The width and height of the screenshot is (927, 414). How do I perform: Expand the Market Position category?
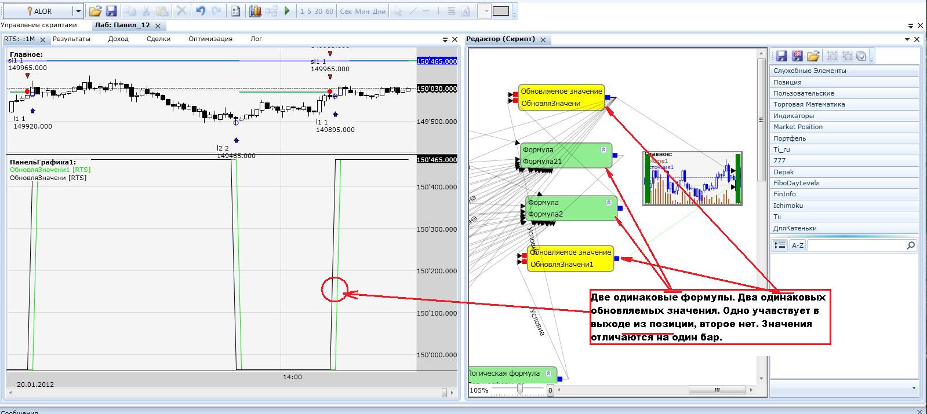point(845,127)
